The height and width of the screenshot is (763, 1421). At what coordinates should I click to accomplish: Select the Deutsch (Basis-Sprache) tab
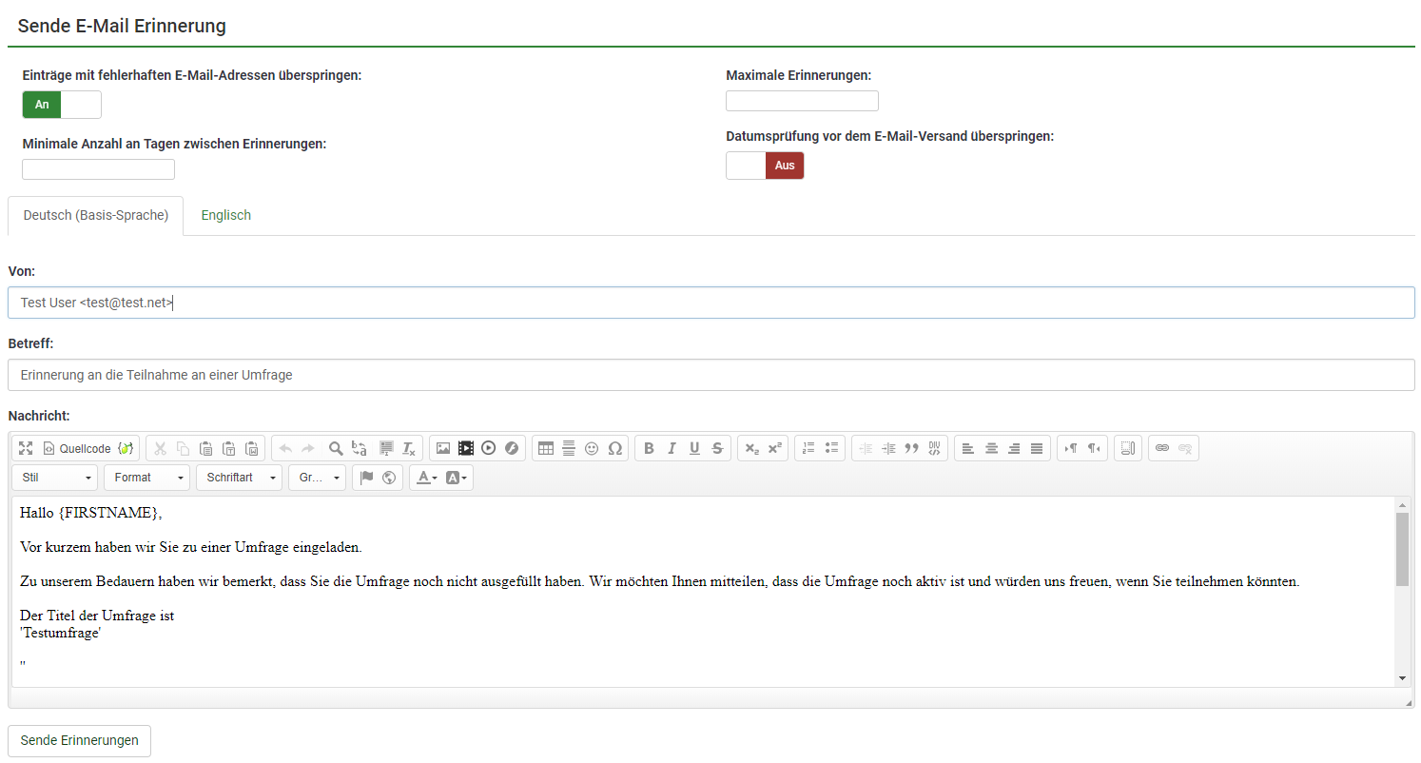pyautogui.click(x=95, y=215)
